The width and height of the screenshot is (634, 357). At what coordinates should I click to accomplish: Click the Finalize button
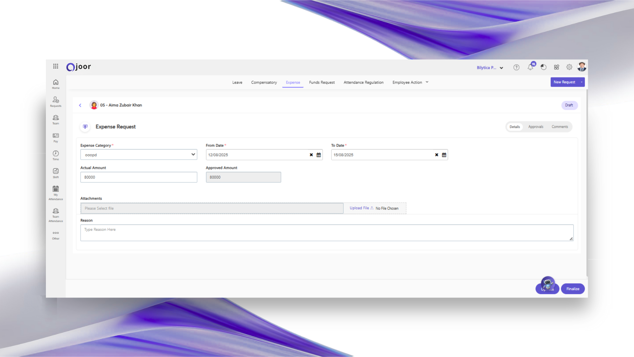573,289
